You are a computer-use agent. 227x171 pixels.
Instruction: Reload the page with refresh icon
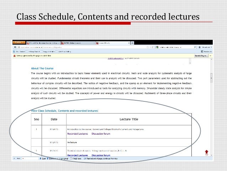coord(152,47)
